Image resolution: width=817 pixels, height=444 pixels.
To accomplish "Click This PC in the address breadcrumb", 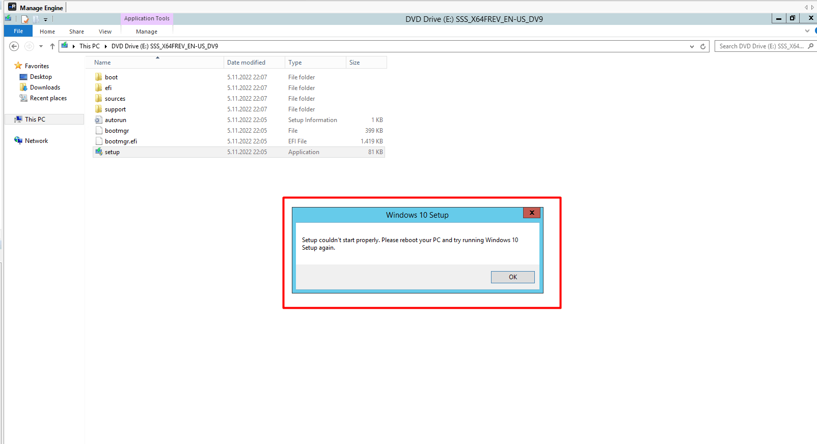I will pos(90,46).
